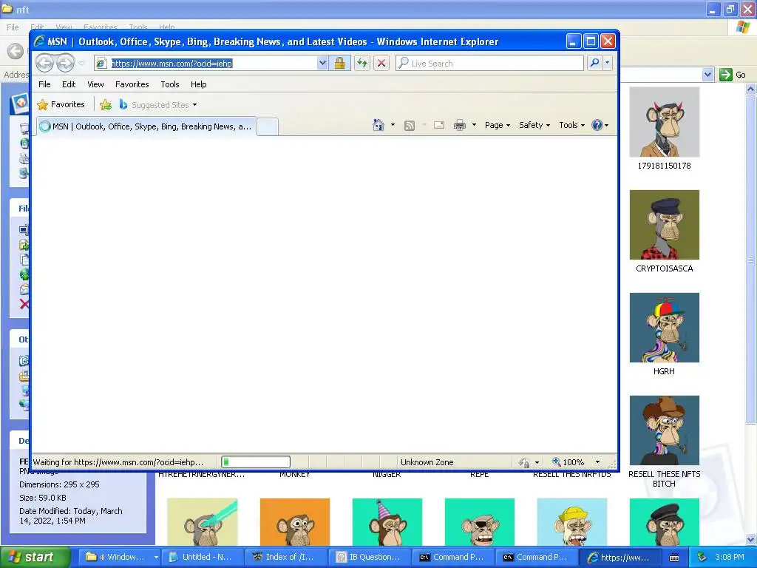Select the 179181150178 ape thumbnail
Screen dimensions: 757x568
click(665, 122)
